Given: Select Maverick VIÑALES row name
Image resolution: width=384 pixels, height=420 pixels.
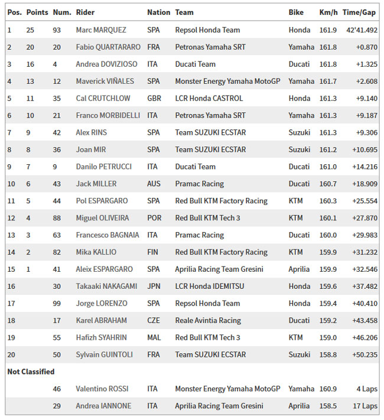Looking at the screenshot, I should point(105,81).
